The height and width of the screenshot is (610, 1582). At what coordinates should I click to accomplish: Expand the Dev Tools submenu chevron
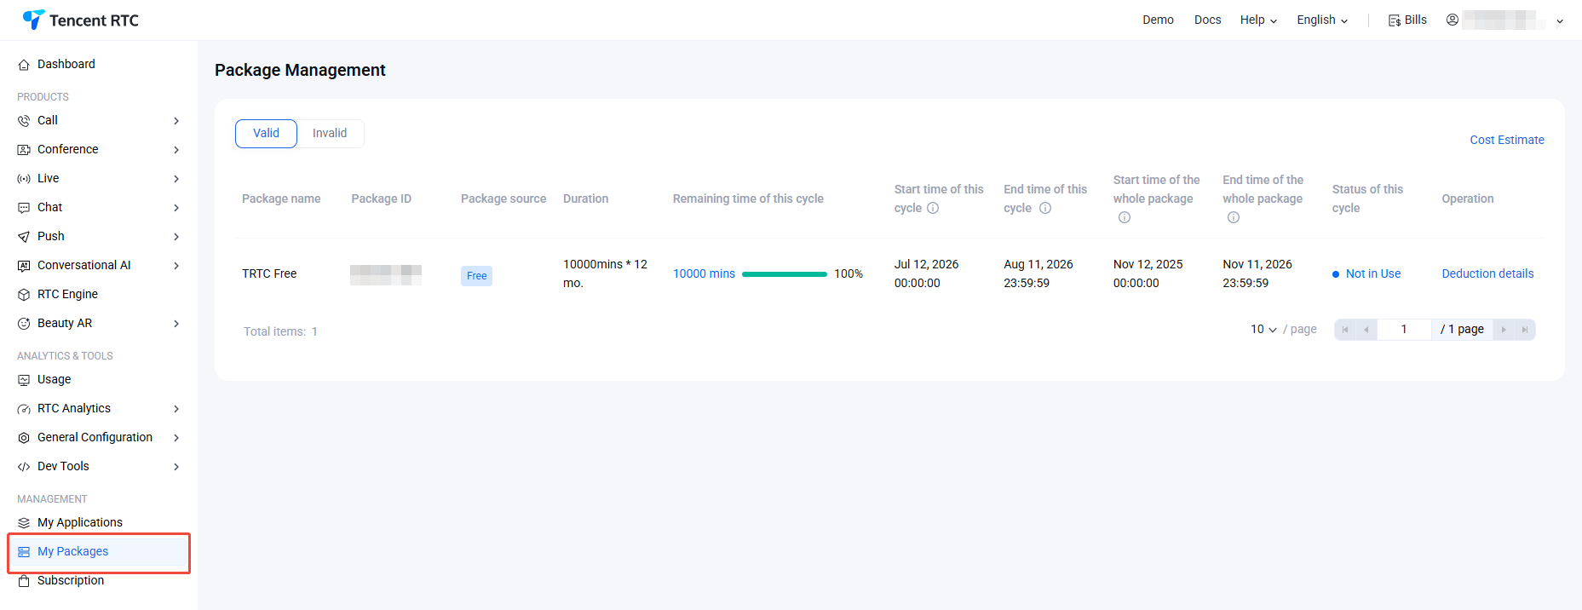(176, 467)
